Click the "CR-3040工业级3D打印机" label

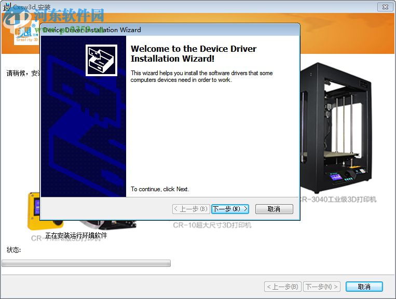[x=338, y=200]
